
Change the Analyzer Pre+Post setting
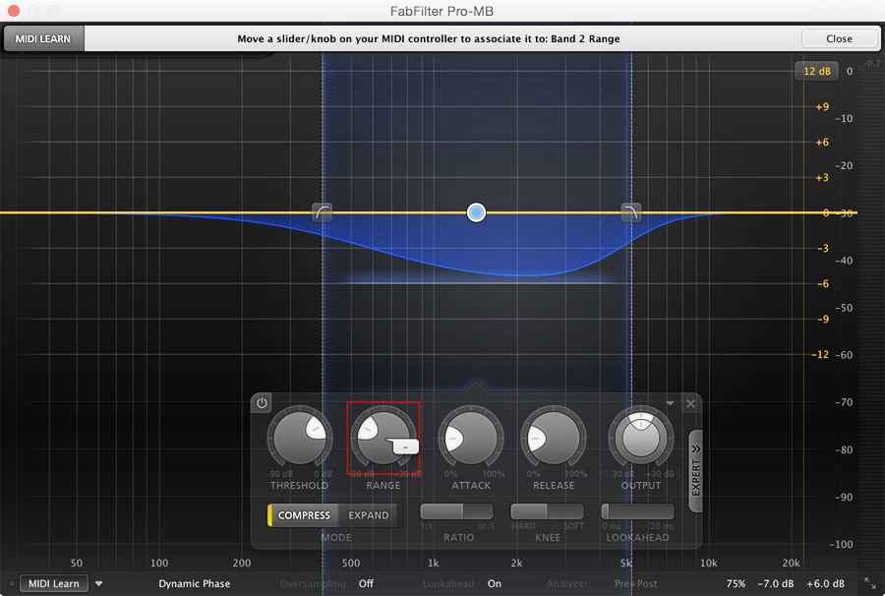(635, 583)
